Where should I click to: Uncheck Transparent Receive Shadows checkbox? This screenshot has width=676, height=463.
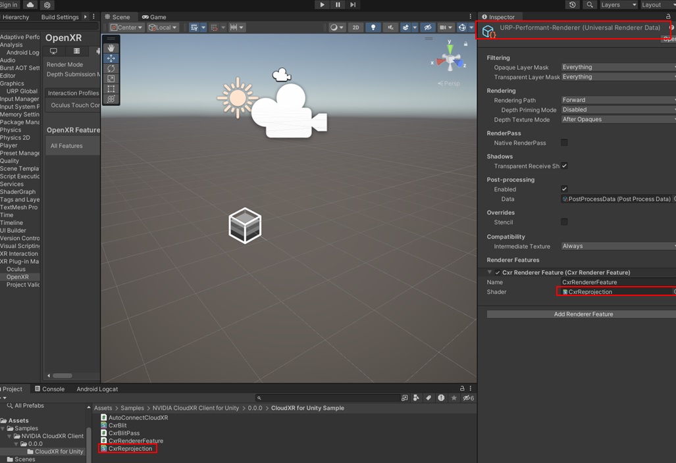pos(564,166)
